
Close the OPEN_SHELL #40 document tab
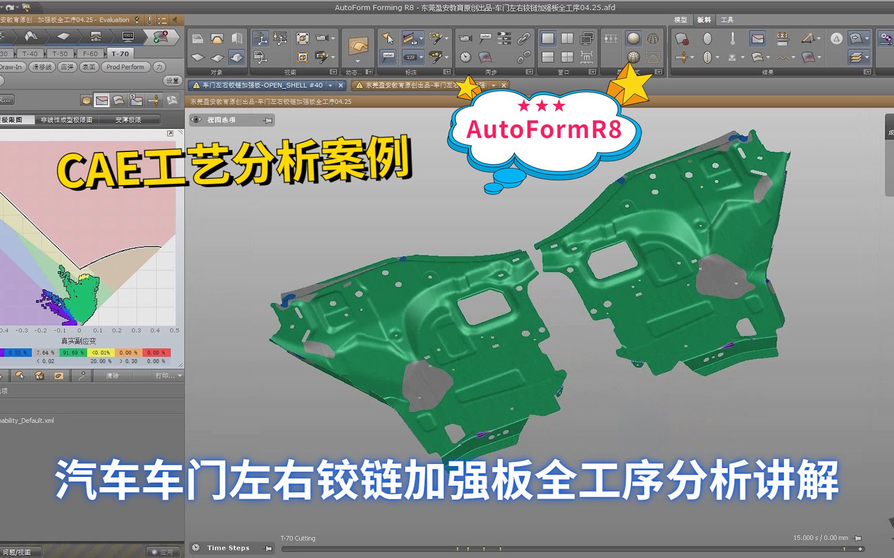click(x=340, y=85)
